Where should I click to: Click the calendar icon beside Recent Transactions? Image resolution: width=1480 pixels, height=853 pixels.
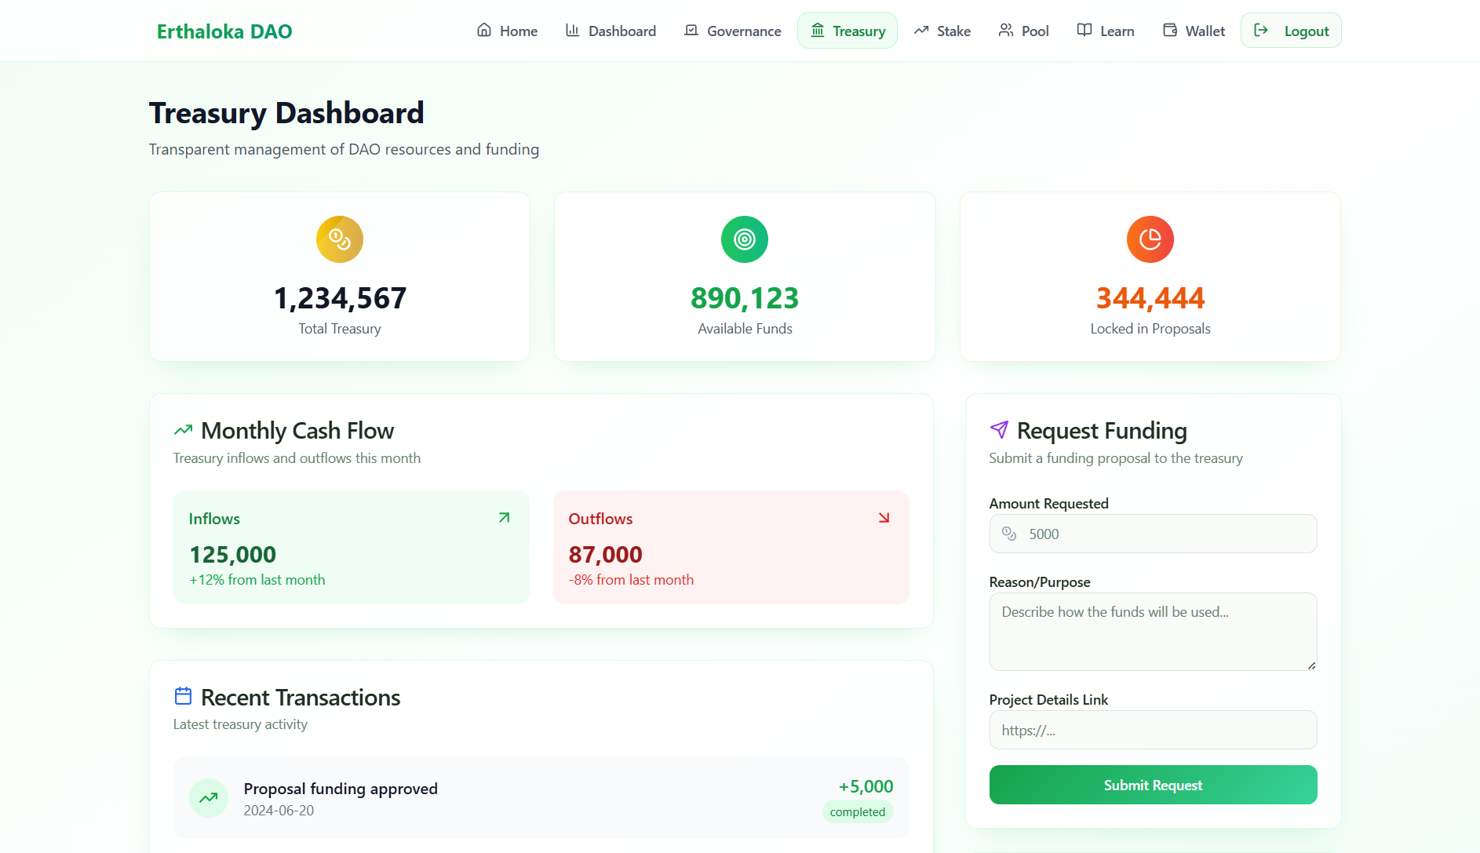183,696
